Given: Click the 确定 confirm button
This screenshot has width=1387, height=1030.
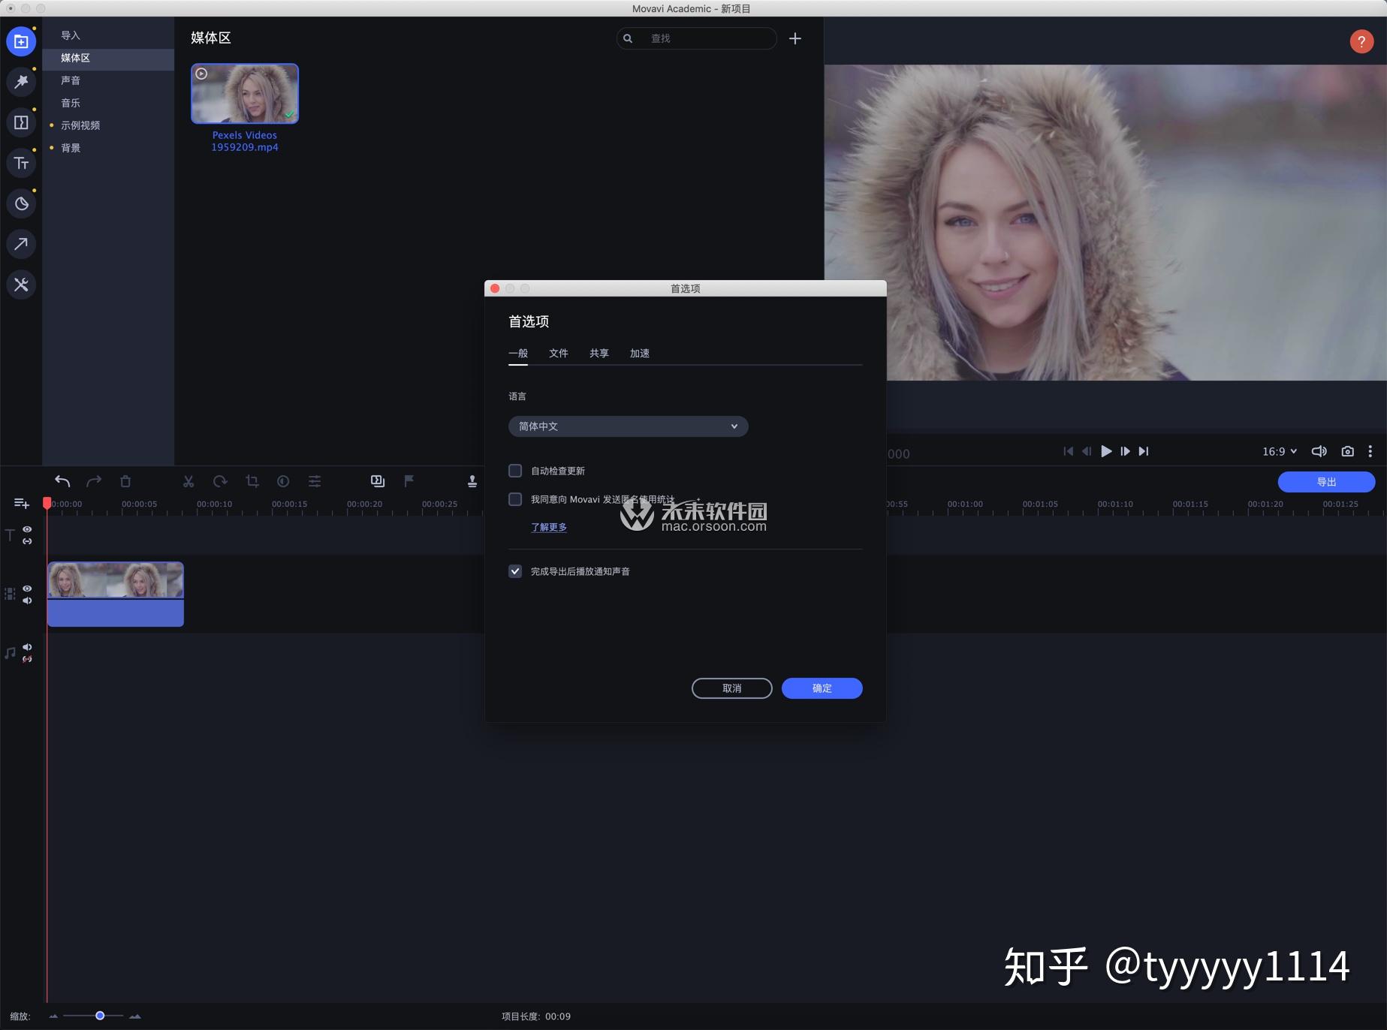Looking at the screenshot, I should click(x=822, y=688).
